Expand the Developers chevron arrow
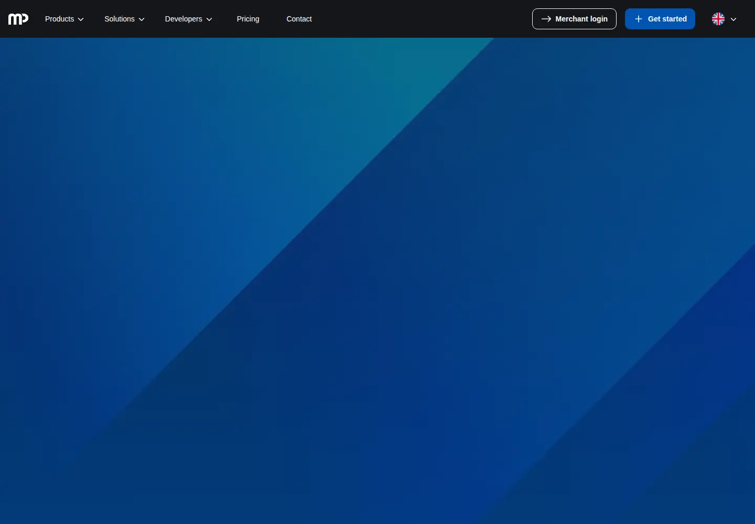 [x=209, y=19]
